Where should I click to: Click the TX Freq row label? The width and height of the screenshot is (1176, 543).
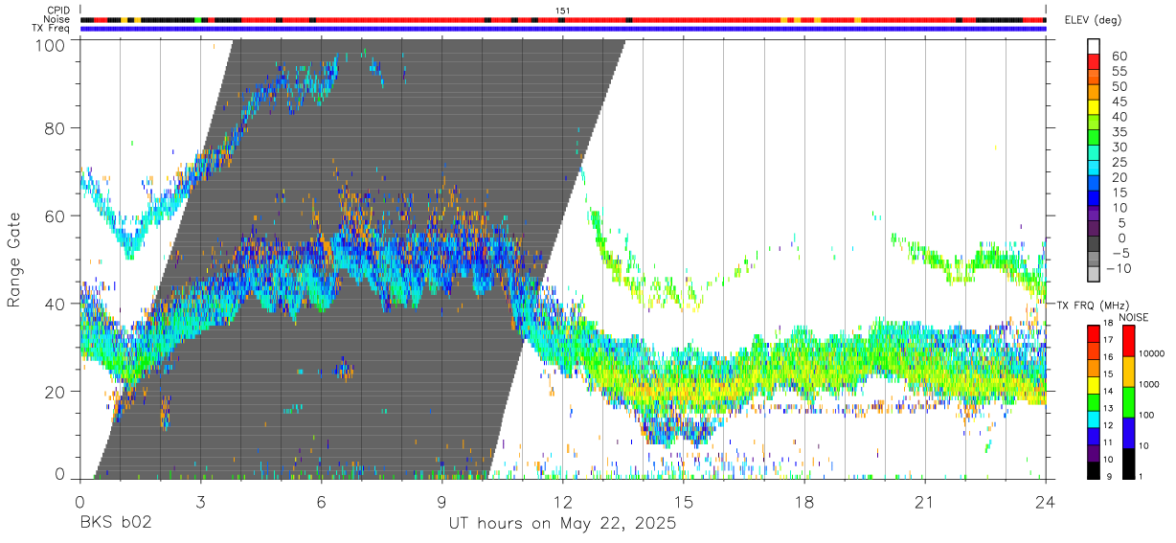pyautogui.click(x=52, y=29)
